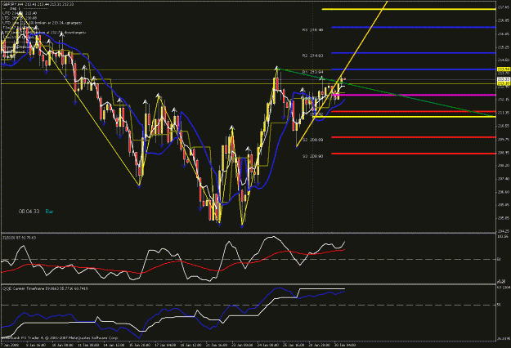Click the 50 level label in QQE window

coord(499,305)
